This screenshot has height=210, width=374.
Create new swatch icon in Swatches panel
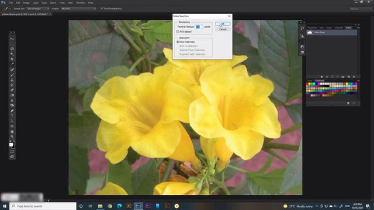(x=348, y=103)
